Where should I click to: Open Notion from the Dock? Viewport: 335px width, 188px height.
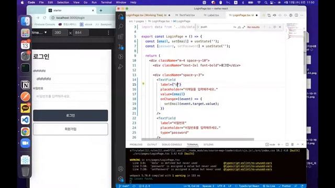[x=25, y=85]
